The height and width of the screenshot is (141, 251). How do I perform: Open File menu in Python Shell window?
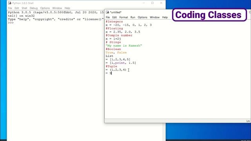point(10,8)
